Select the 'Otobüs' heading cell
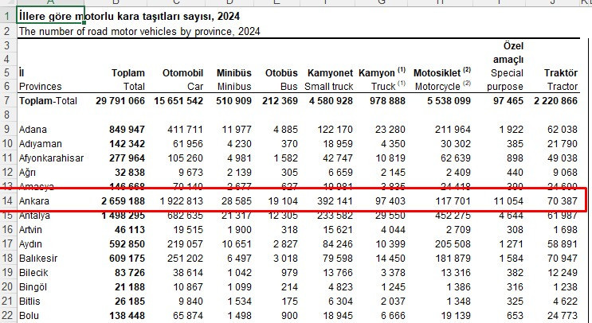The image size is (592, 323). pos(281,73)
